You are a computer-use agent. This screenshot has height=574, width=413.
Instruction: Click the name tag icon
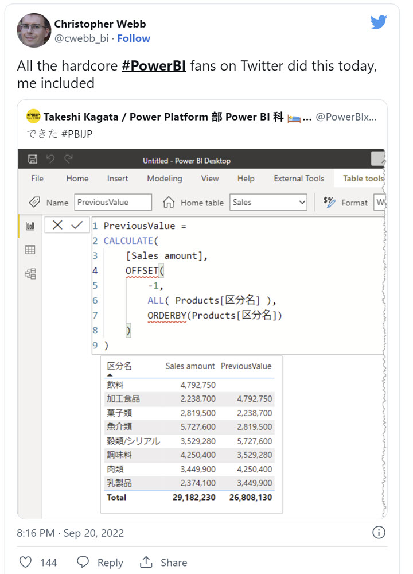[34, 202]
